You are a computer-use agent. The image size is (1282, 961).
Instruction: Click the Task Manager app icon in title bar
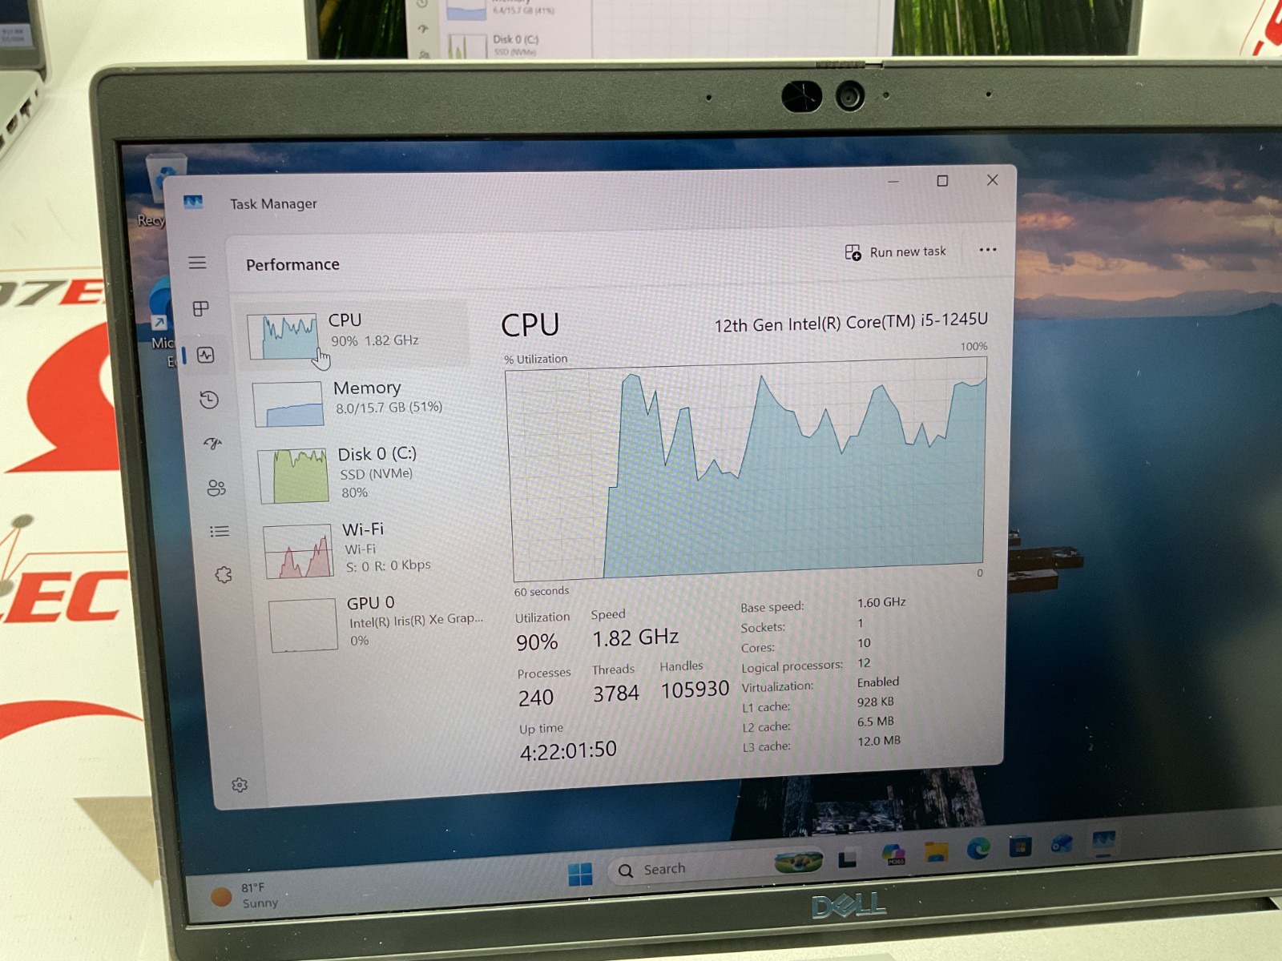[x=193, y=203]
